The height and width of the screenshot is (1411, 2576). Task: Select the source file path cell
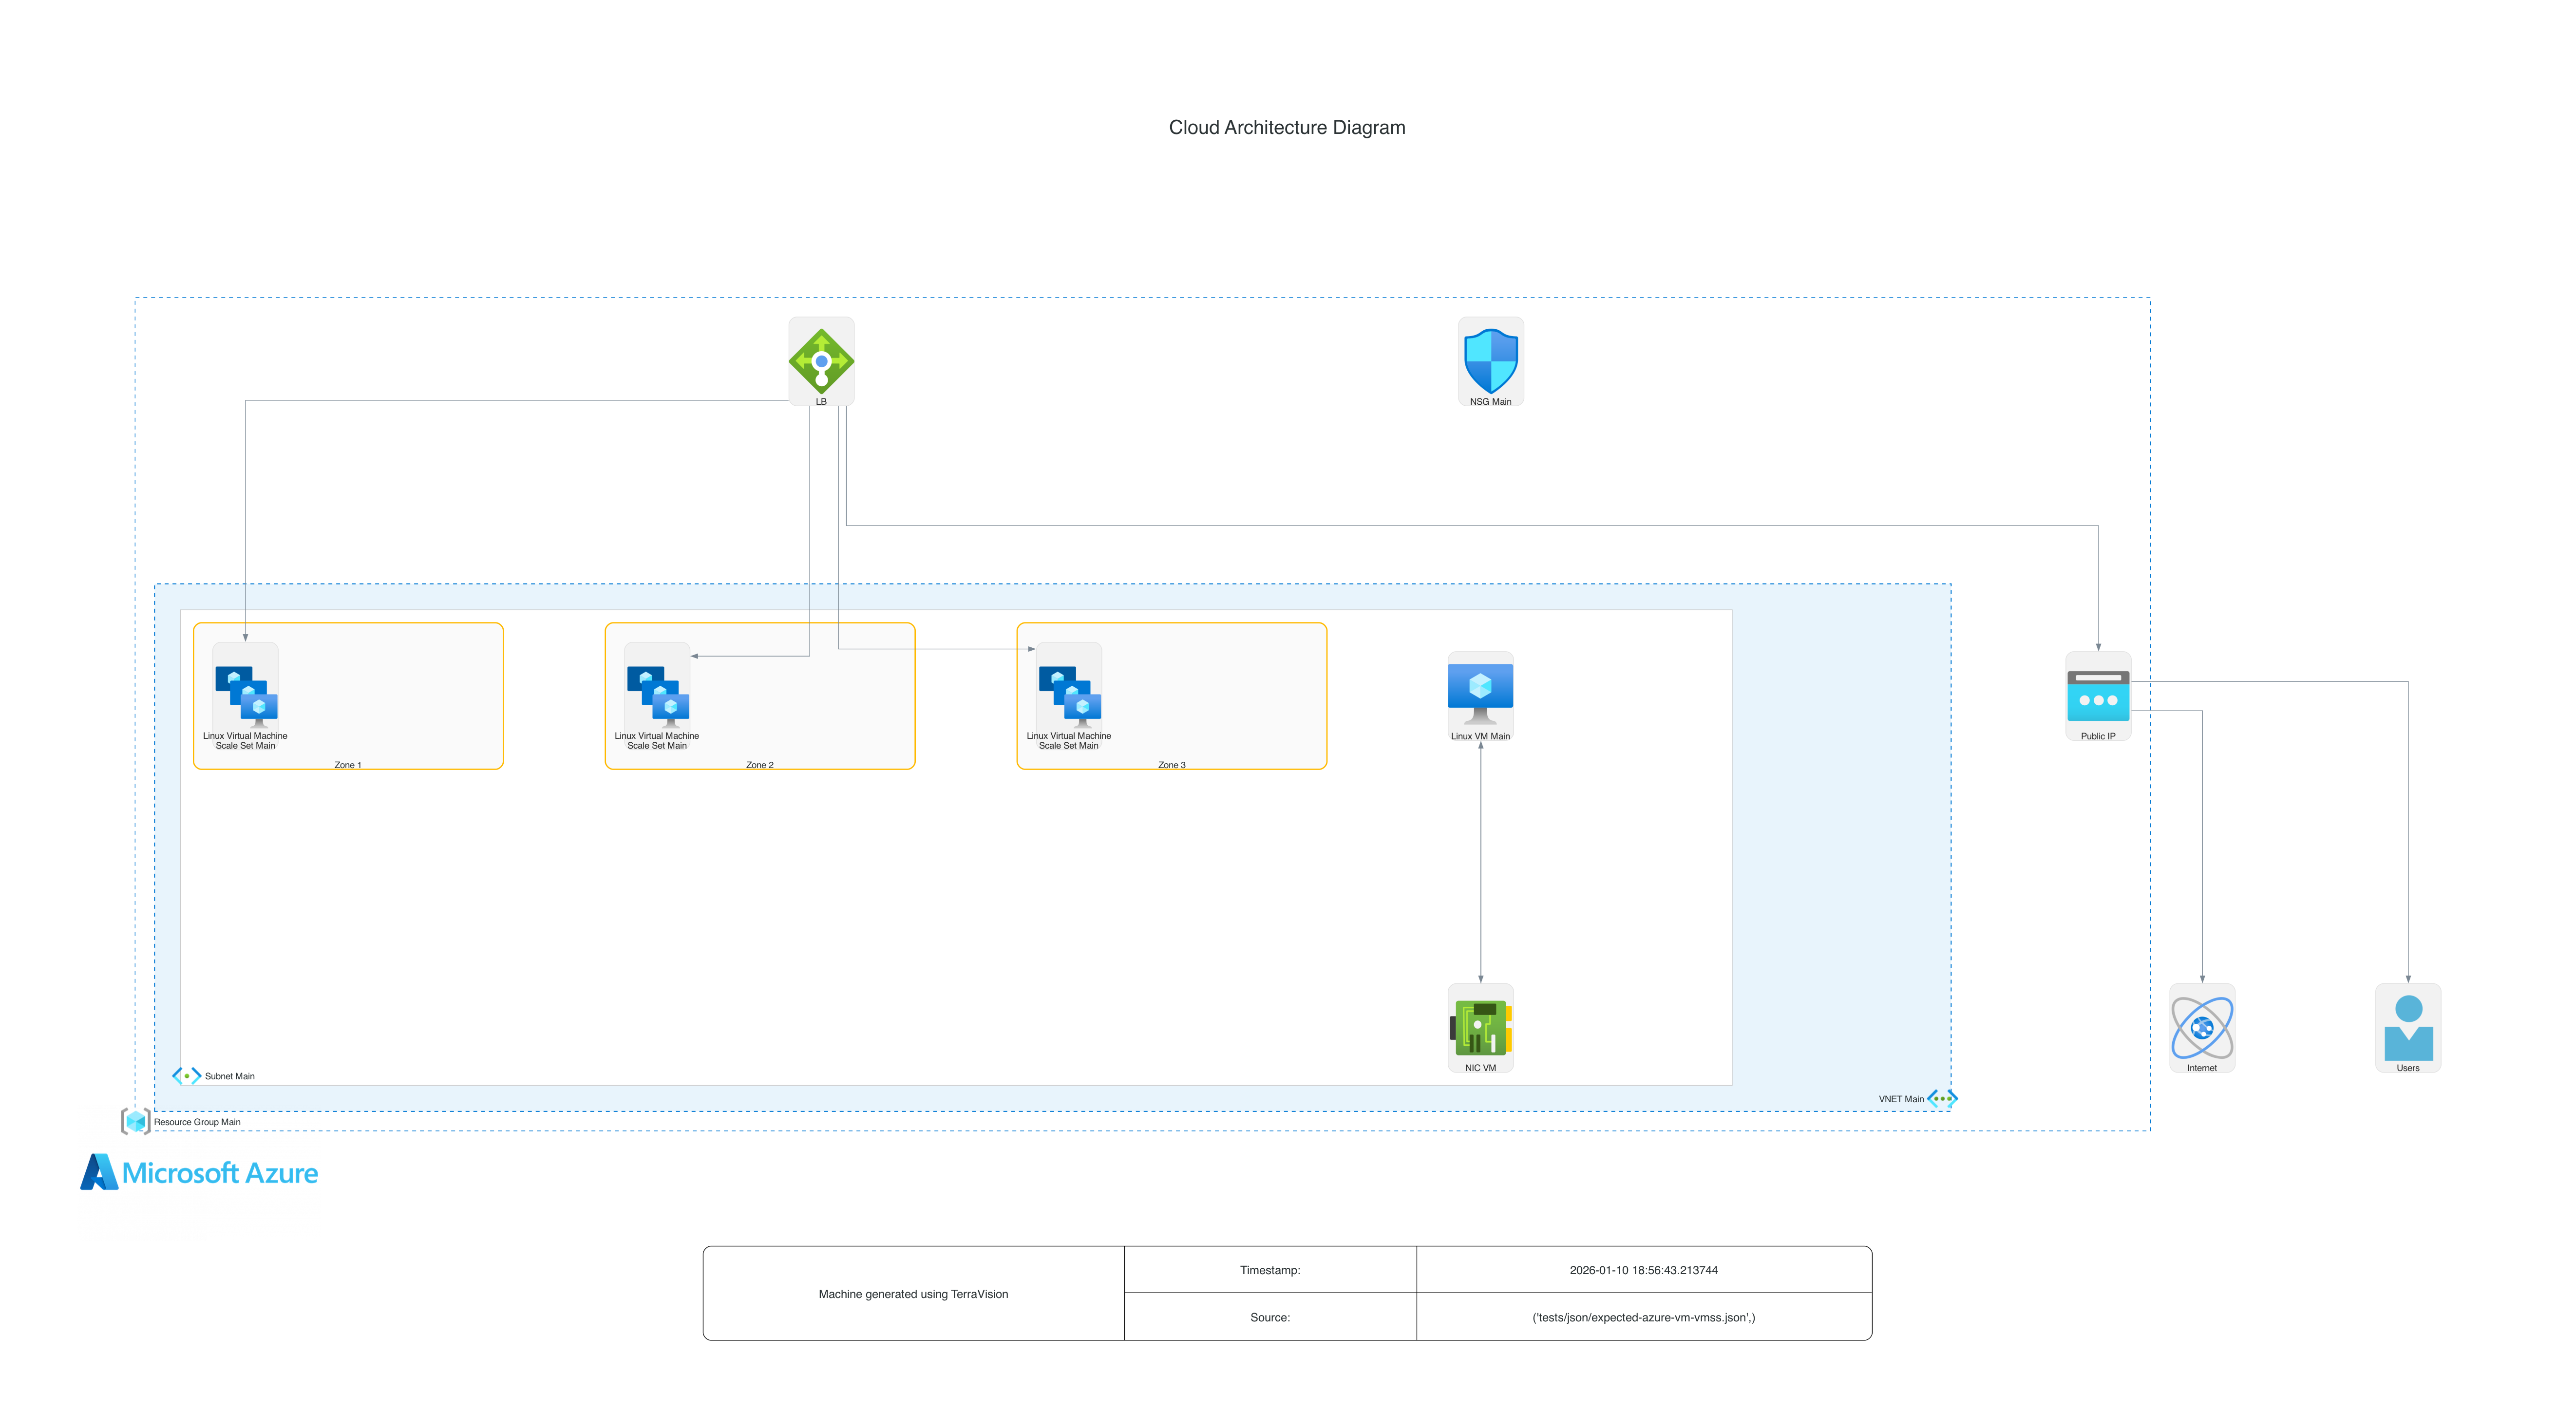coord(1643,1317)
